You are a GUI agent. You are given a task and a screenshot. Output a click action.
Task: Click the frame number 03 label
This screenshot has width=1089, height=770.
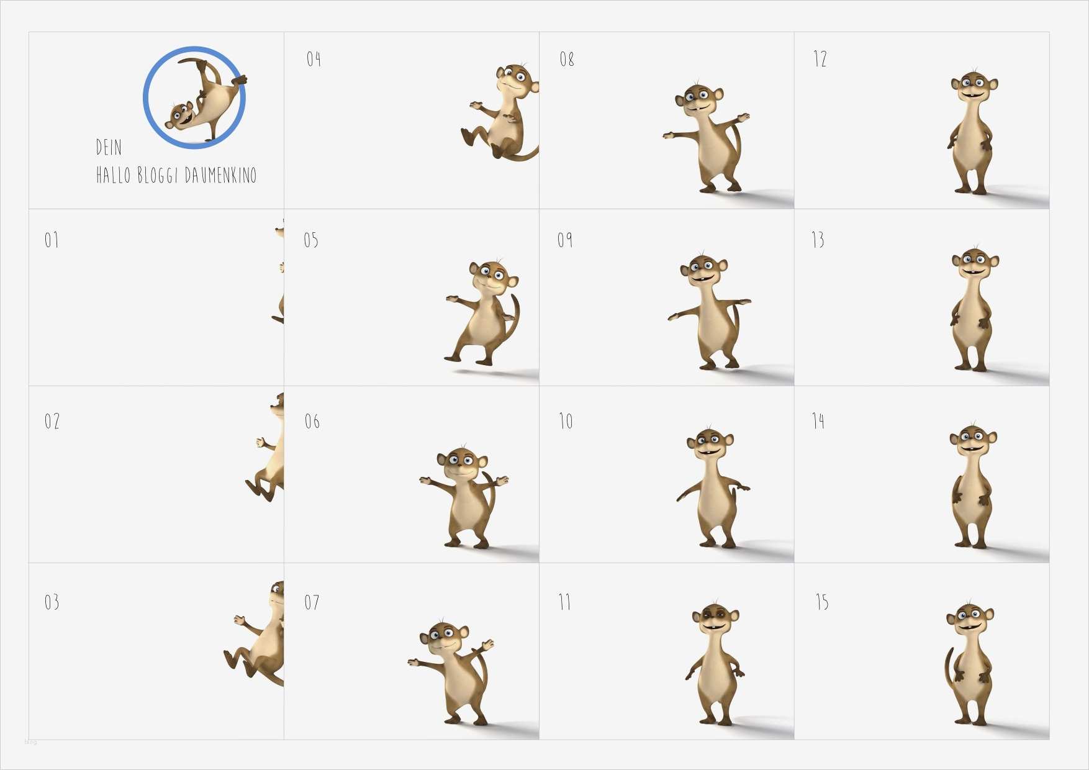[52, 602]
